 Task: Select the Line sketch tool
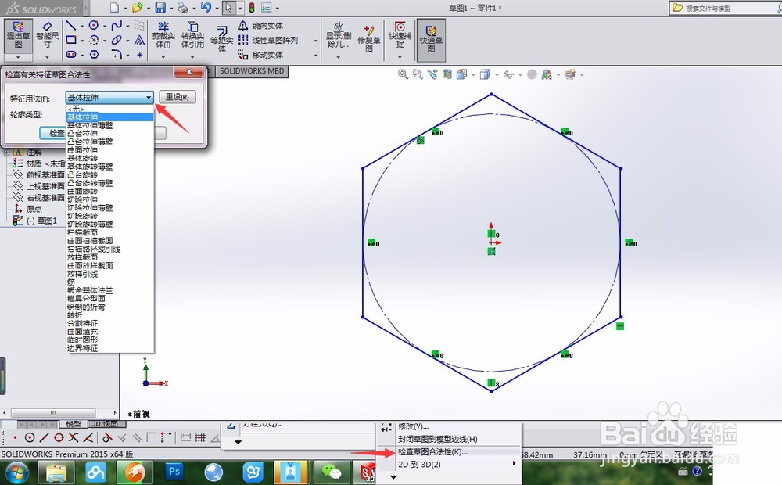tap(71, 26)
